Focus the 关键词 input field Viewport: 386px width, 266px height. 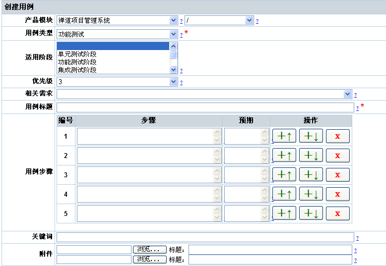(x=205, y=237)
